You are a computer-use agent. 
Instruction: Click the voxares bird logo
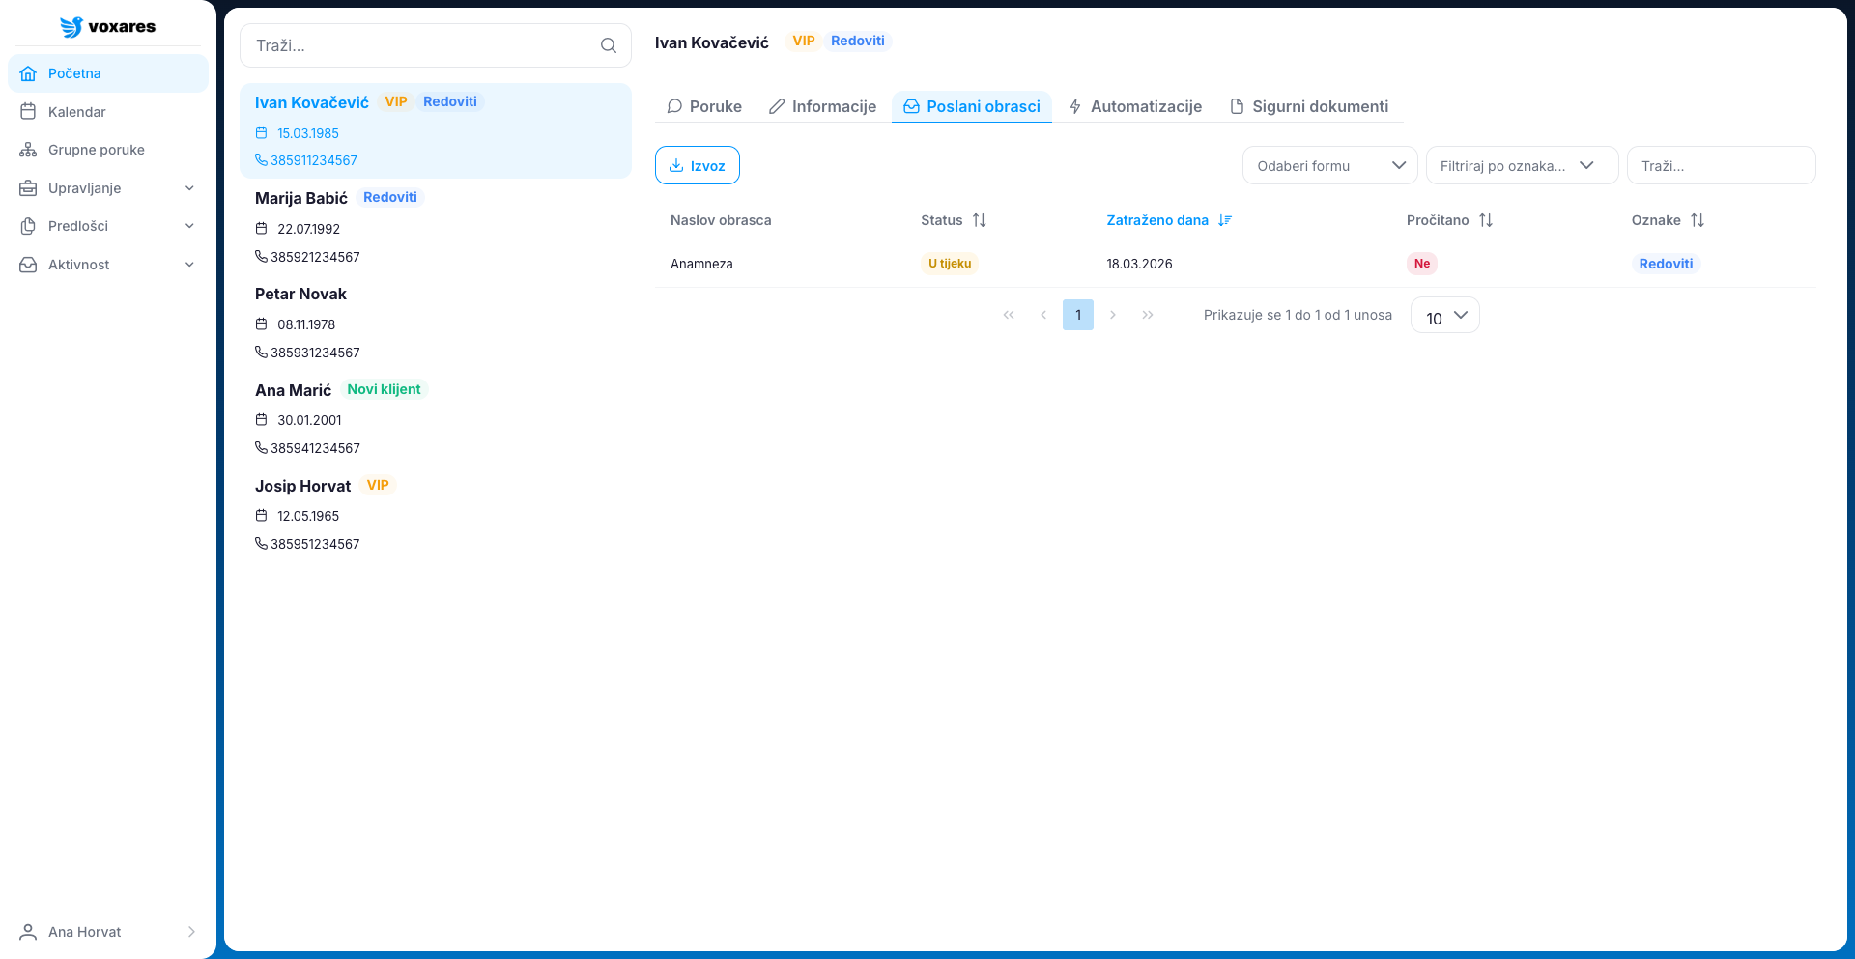coord(71,27)
